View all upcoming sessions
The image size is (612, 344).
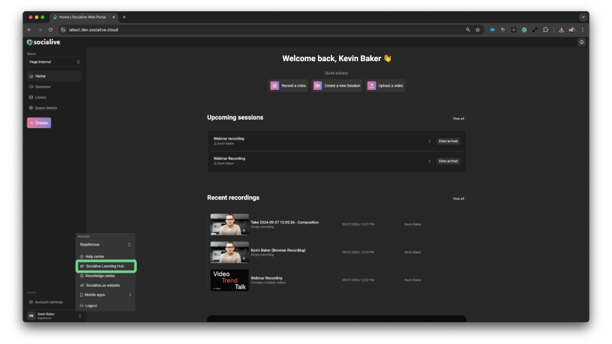tap(458, 118)
